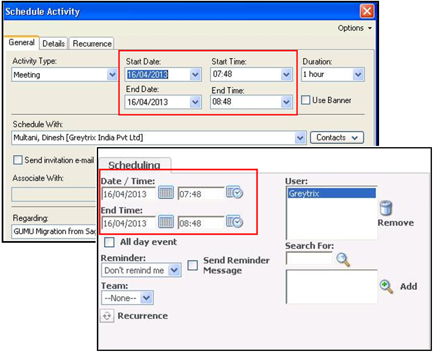Viewport: 434px width, 353px height.
Task: Click the Search For input field
Action: 309,259
